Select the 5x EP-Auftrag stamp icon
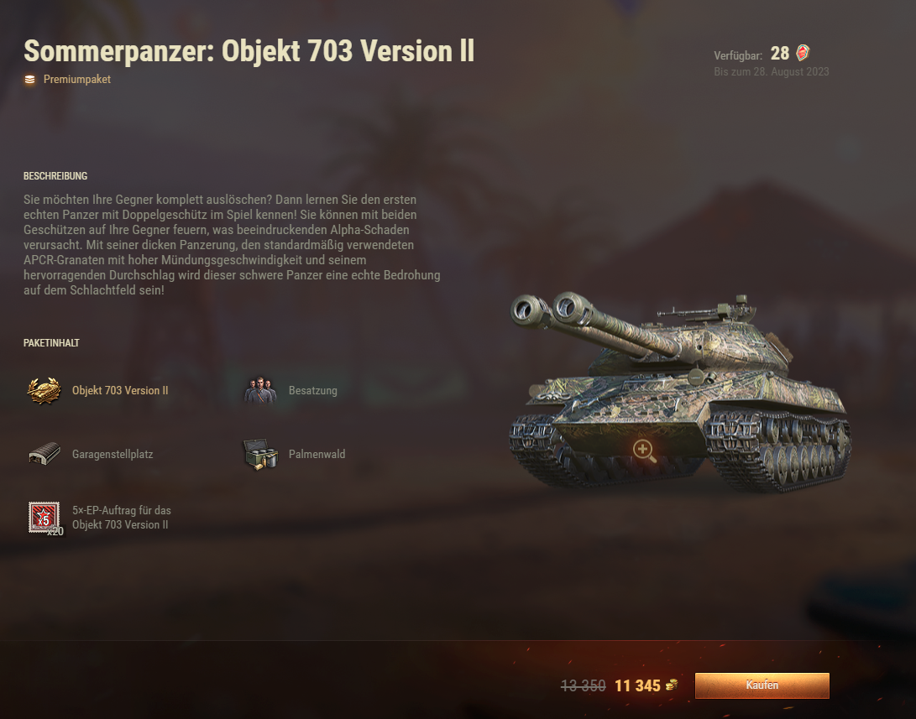This screenshot has height=719, width=916. click(45, 518)
